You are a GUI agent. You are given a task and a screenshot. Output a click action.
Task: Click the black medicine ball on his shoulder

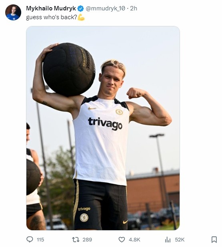(69, 69)
